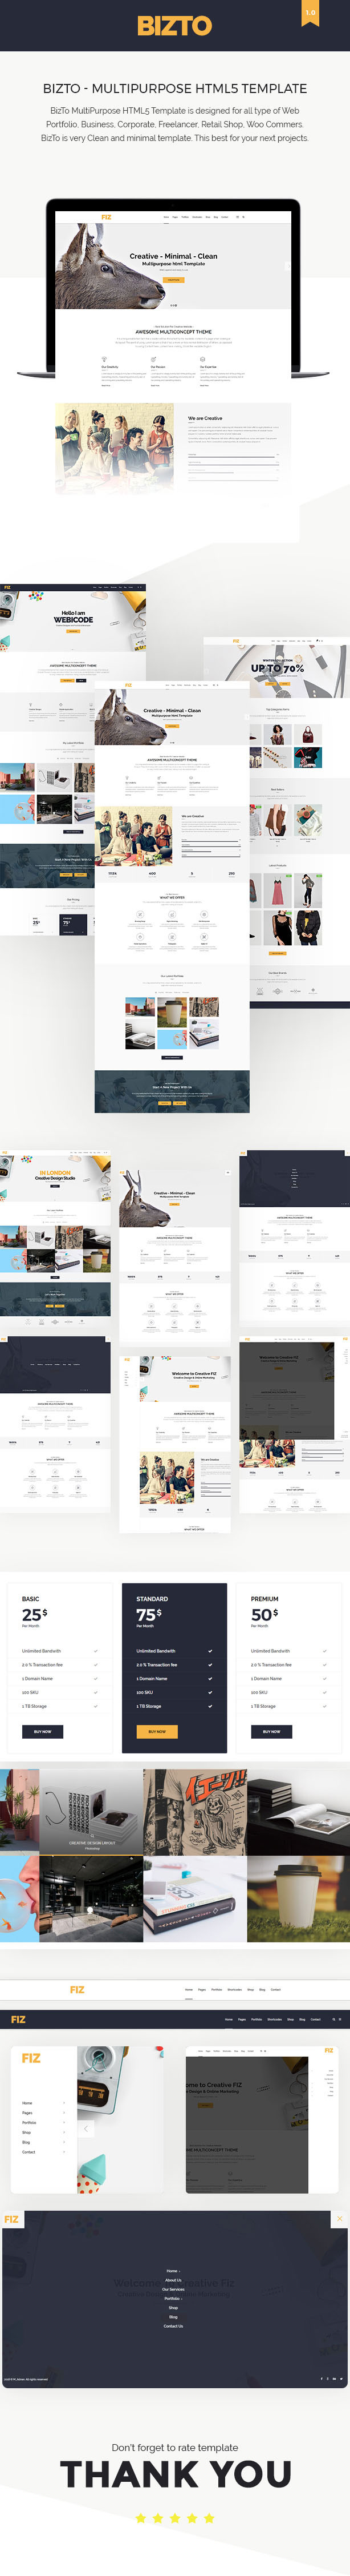Open Our Services in fullscreen overlay menu
The width and height of the screenshot is (350, 2576).
[173, 2289]
